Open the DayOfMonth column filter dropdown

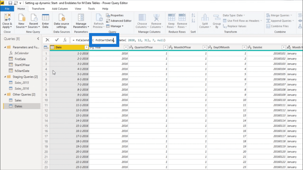(244, 47)
